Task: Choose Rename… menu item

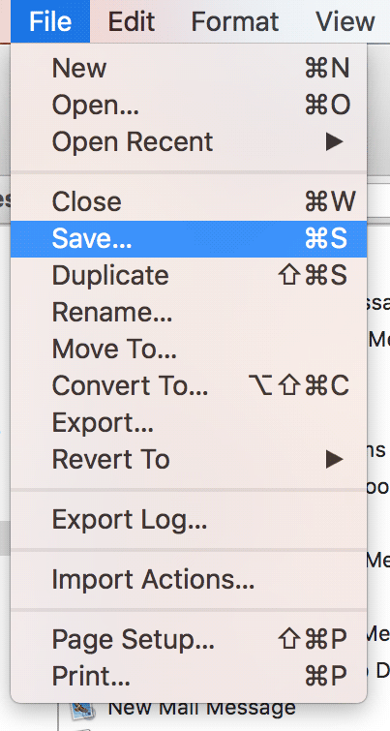Action: tap(189, 313)
